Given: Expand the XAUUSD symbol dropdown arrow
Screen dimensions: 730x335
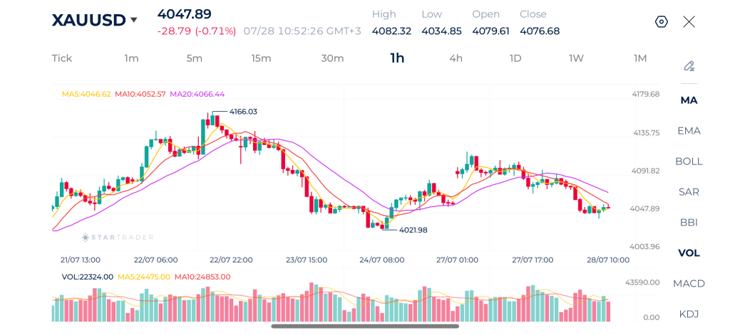Looking at the screenshot, I should pyautogui.click(x=133, y=20).
